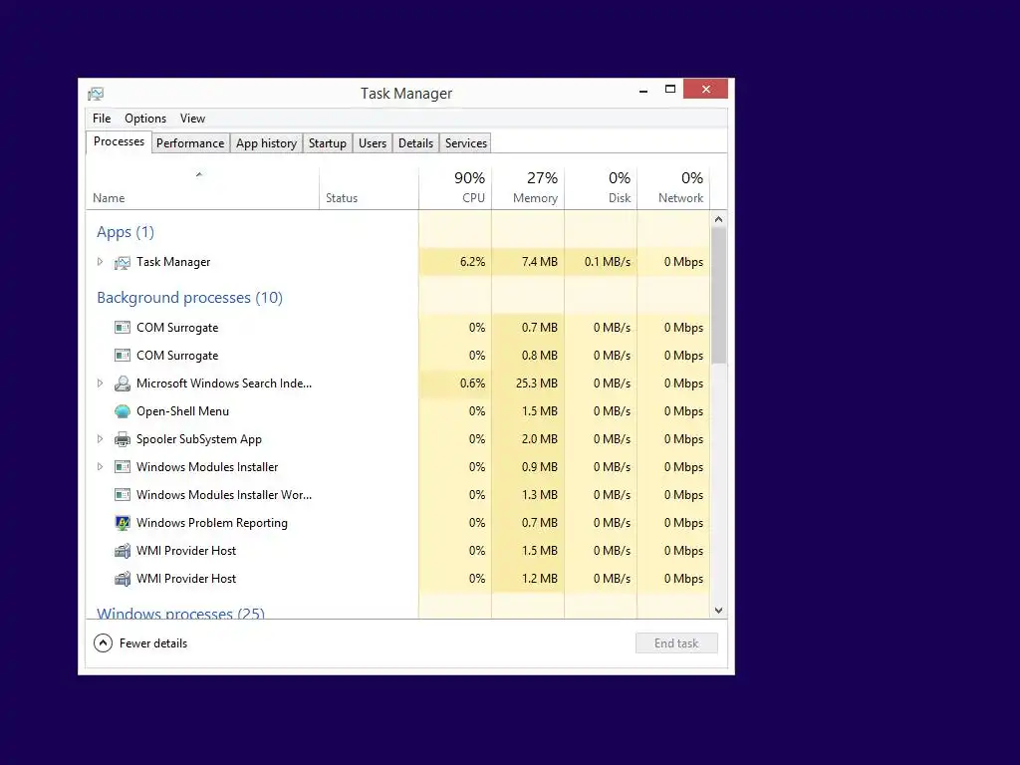Expand Spooler SubSystem App process
This screenshot has height=765, width=1020.
tap(101, 439)
